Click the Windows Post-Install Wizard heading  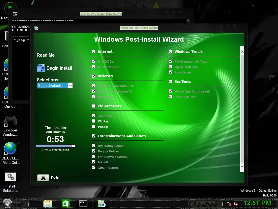pos(139,39)
